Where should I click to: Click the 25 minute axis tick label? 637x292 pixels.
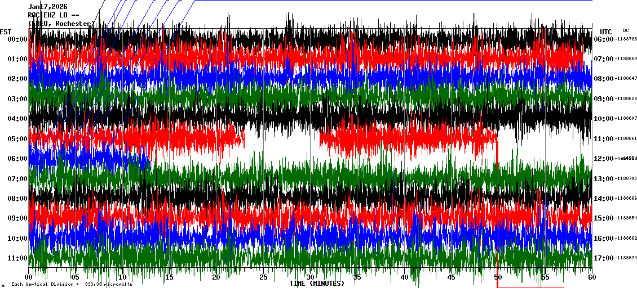(x=263, y=277)
